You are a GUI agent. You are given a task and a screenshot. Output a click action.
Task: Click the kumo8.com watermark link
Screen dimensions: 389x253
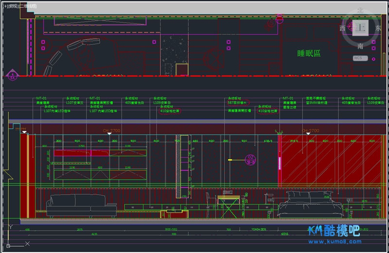[x=339, y=241]
